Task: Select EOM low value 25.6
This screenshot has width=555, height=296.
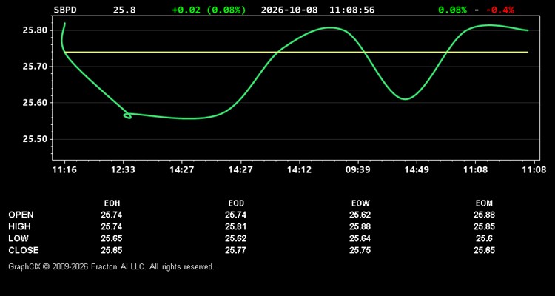Action: coord(484,238)
